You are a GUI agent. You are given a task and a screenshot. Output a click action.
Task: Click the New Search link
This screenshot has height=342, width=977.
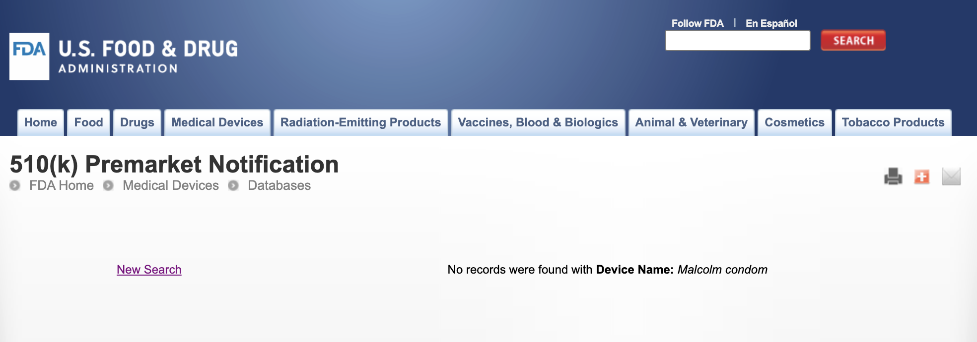pyautogui.click(x=149, y=270)
